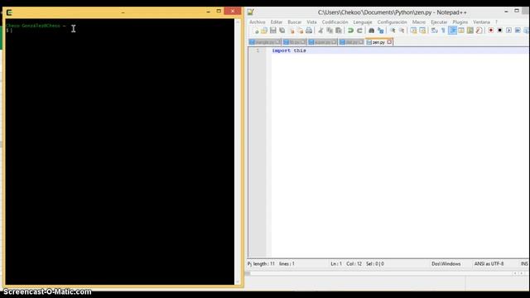Click the terminal window's title bar icon
The height and width of the screenshot is (298, 530).
9,12
